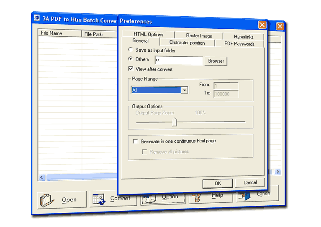
Task: Click the calendar icon on the Convert button
Action: tap(99, 199)
